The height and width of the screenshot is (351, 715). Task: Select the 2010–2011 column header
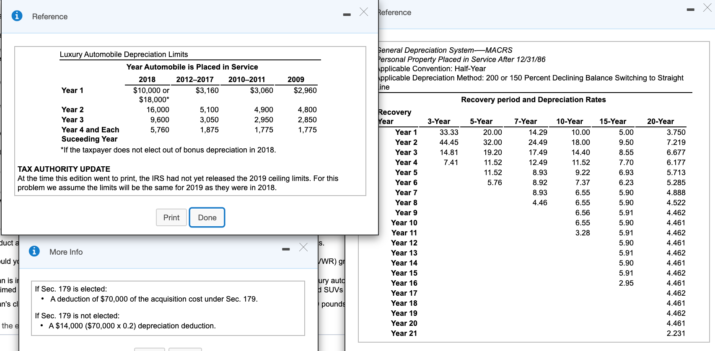(x=247, y=80)
